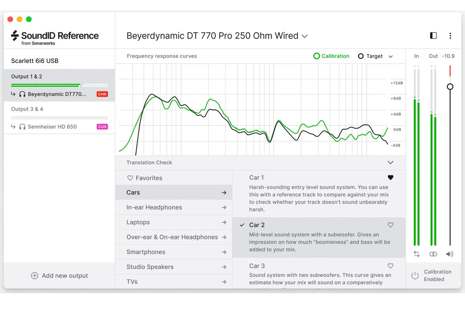This screenshot has width=465, height=310.
Task: Click the Scarlett 6i6 USB device name
Action: 35,61
